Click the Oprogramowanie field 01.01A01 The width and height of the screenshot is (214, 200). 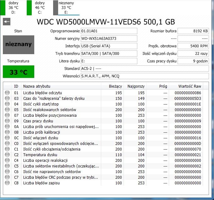109,31
